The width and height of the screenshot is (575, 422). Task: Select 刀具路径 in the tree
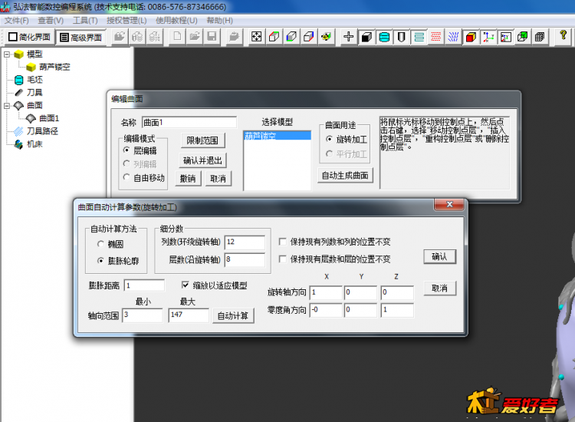(42, 131)
